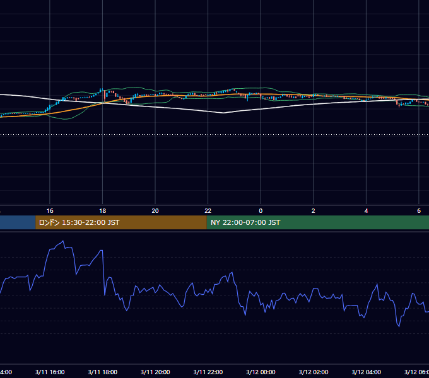
Task: Click the 2 hour axis label
Action: (x=314, y=211)
